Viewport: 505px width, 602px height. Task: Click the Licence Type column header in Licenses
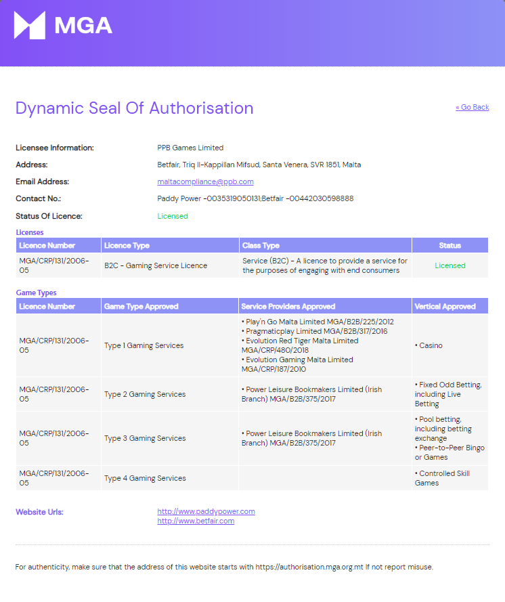(170, 245)
